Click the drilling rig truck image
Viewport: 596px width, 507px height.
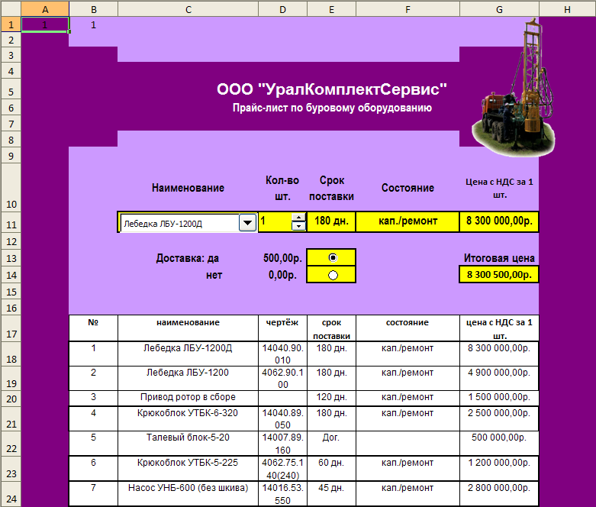(513, 88)
